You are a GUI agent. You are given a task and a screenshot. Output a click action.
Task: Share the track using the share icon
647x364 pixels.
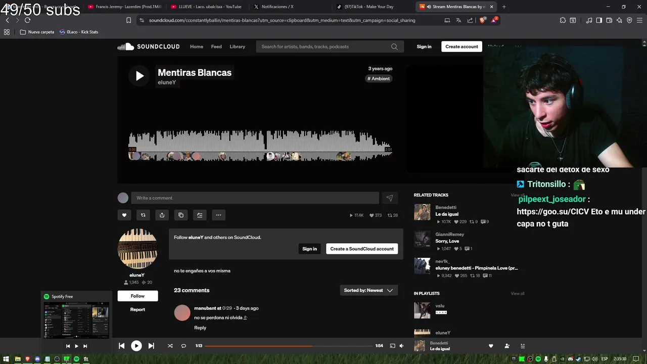pyautogui.click(x=162, y=215)
